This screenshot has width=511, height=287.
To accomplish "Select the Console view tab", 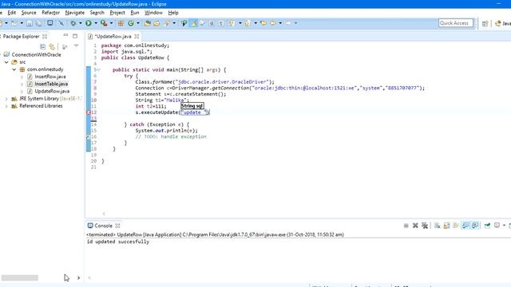I will click(103, 226).
